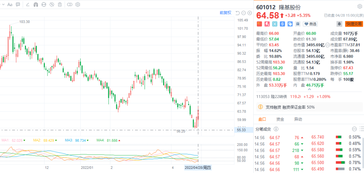
Task: Click the red lightning Level-1 icon
Action: pyautogui.click(x=267, y=24)
